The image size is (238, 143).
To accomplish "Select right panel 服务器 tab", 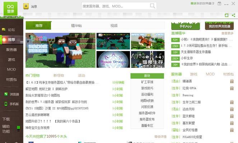I will pos(176,74).
